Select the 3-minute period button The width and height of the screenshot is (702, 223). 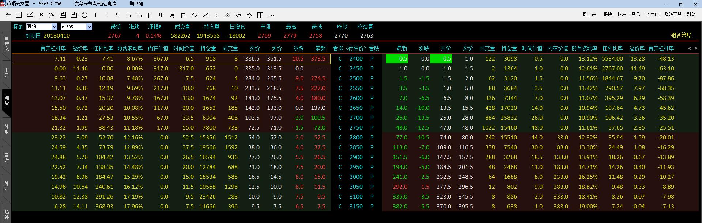point(106,15)
